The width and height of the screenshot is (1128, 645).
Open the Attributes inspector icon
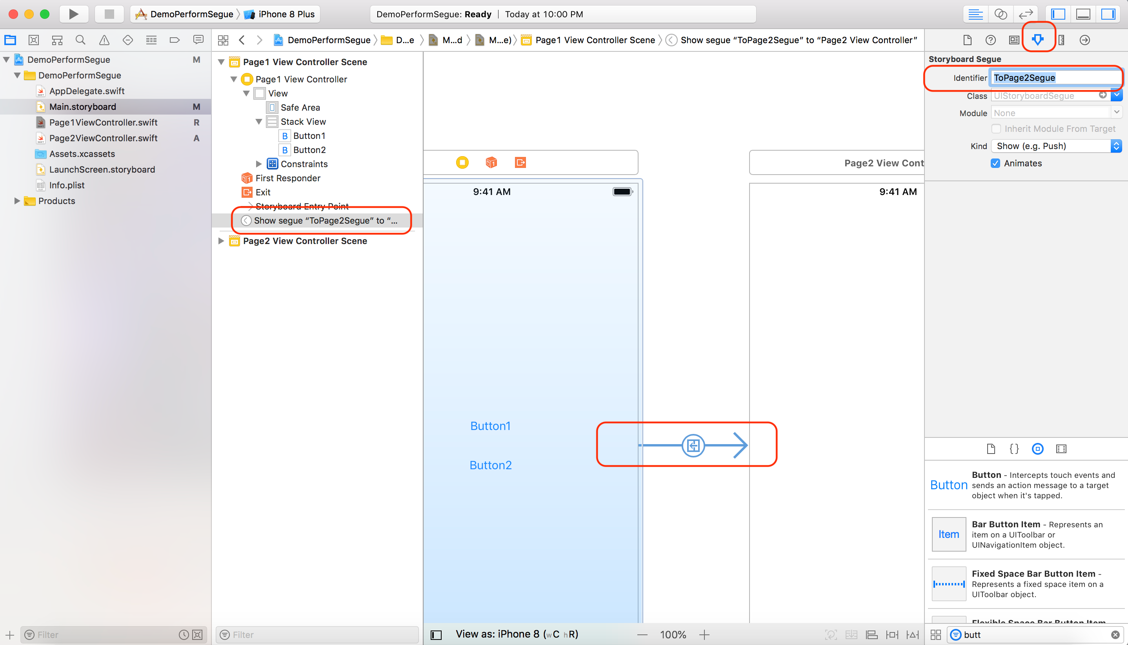click(x=1038, y=40)
